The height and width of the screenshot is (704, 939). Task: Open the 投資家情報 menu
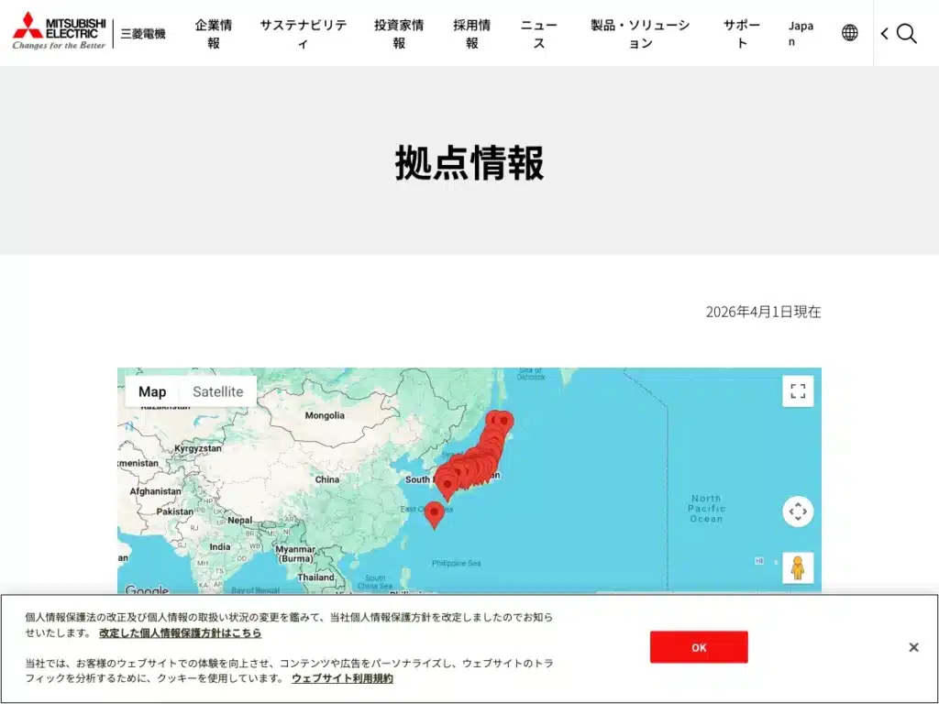[x=399, y=34]
